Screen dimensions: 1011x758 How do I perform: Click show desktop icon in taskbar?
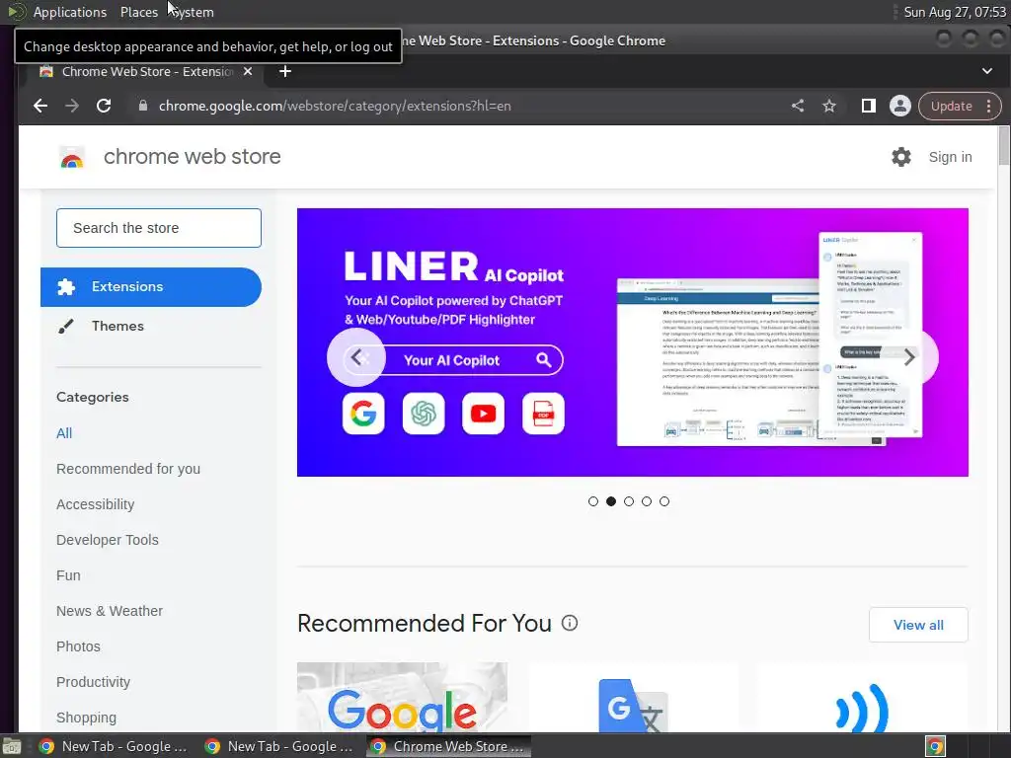[x=12, y=747]
